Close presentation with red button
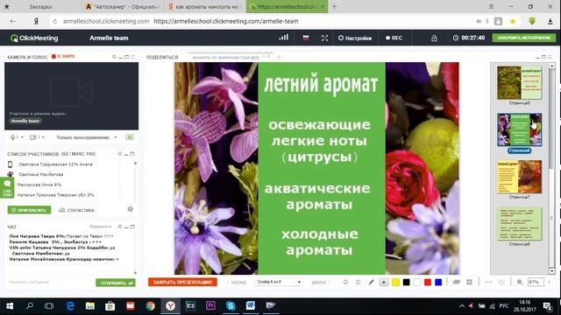Screen dimensions: 561x315 pos(182,282)
